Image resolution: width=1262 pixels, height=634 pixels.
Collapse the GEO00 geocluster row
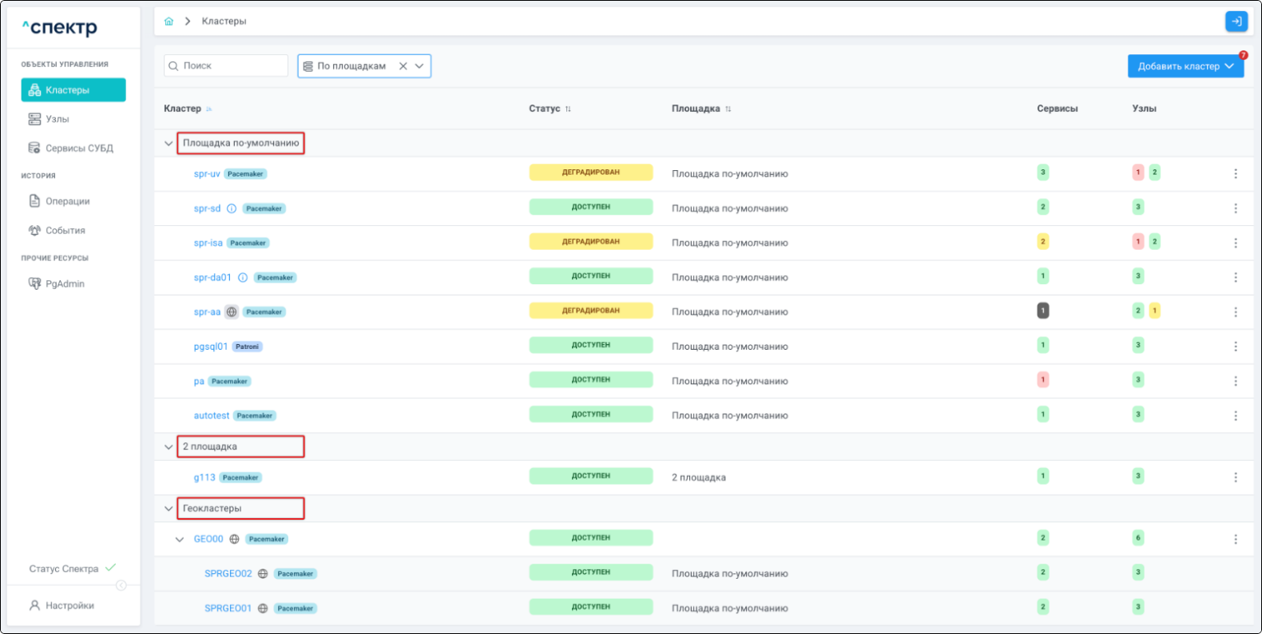coord(180,540)
